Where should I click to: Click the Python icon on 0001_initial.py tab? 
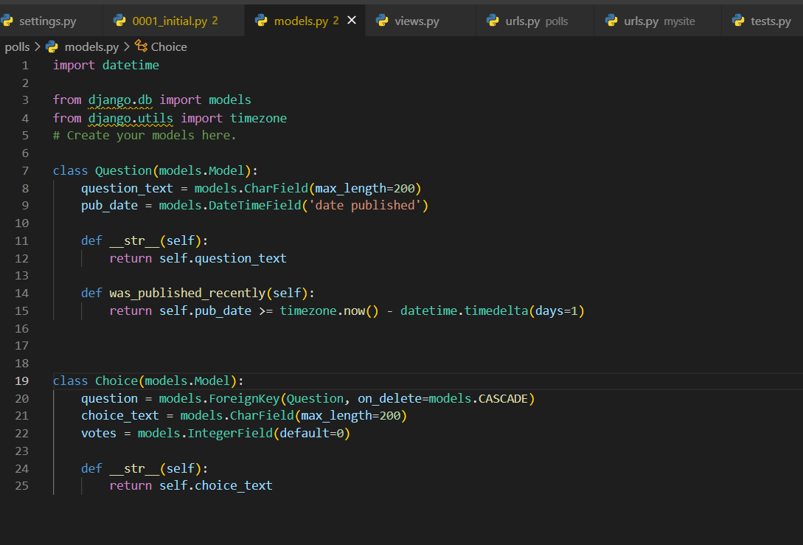point(119,21)
